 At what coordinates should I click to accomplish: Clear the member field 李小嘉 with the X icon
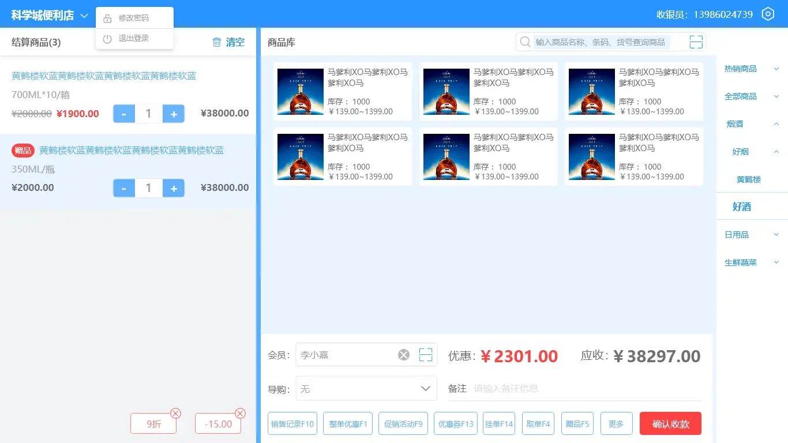pyautogui.click(x=404, y=355)
